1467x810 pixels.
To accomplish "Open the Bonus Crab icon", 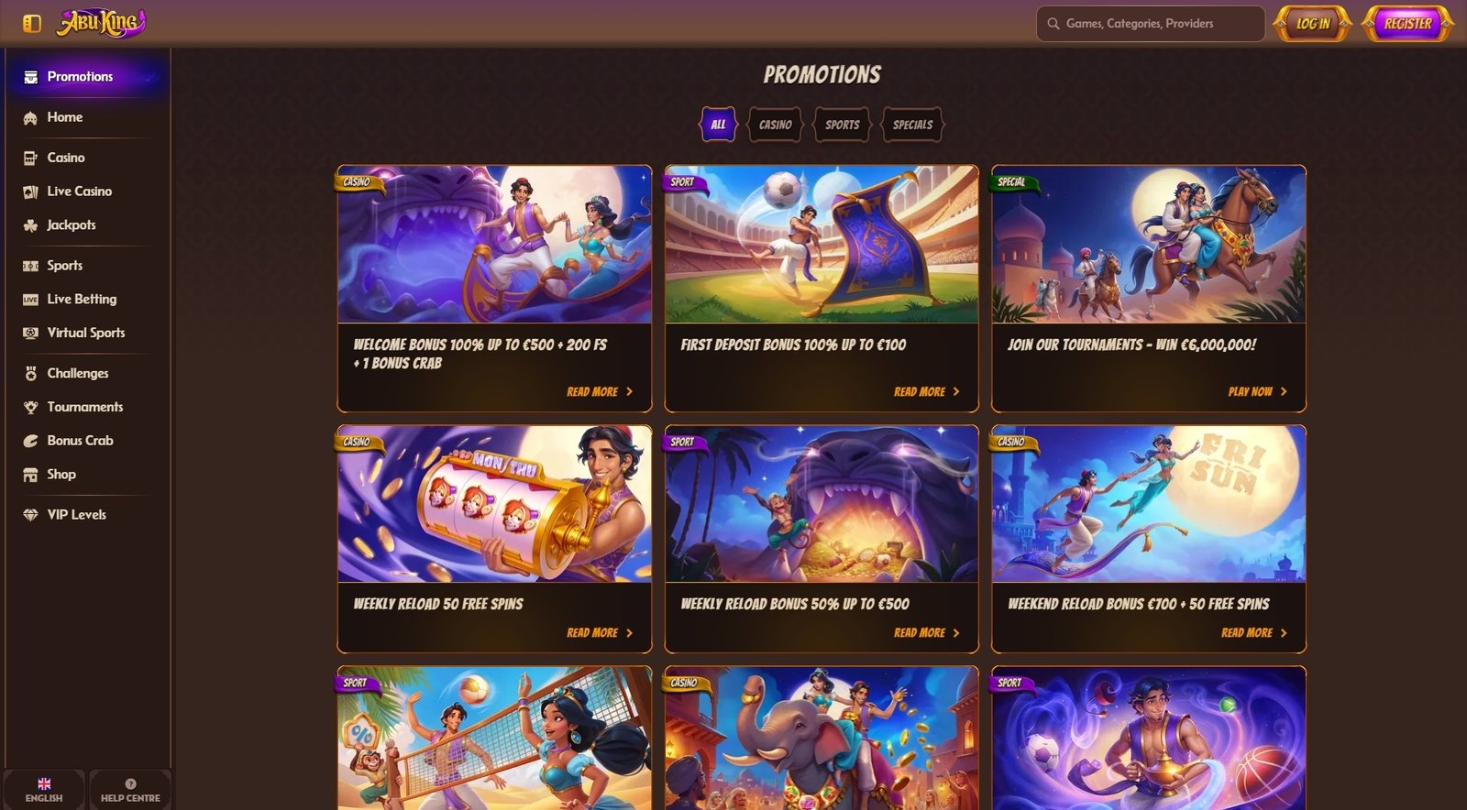I will coord(30,441).
